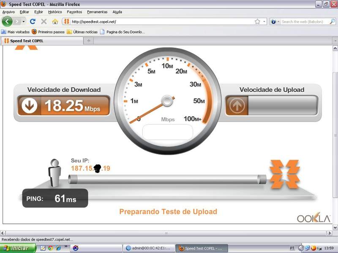Open the Mais visitados bookmark folder
The width and height of the screenshot is (338, 253).
click(15, 32)
